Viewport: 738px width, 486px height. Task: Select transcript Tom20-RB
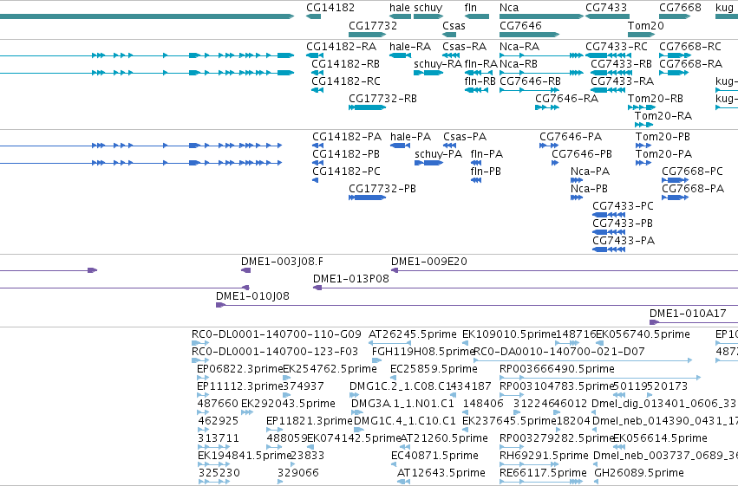(655, 99)
